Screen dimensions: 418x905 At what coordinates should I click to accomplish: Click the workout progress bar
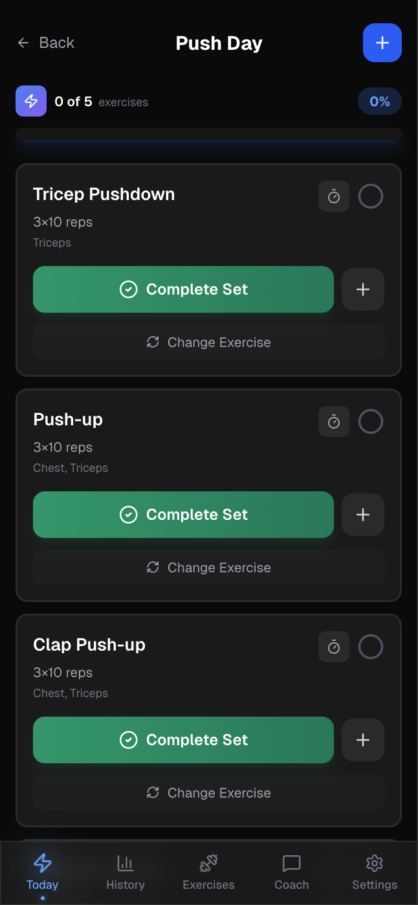(x=208, y=135)
